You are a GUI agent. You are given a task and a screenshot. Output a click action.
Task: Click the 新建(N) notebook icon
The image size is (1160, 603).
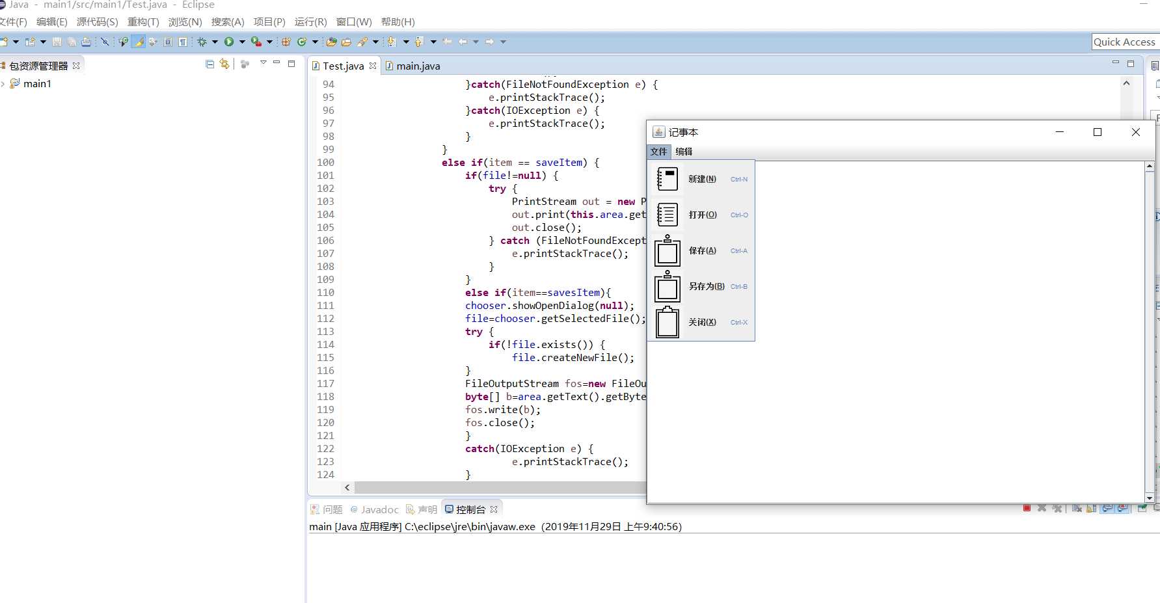[667, 179]
